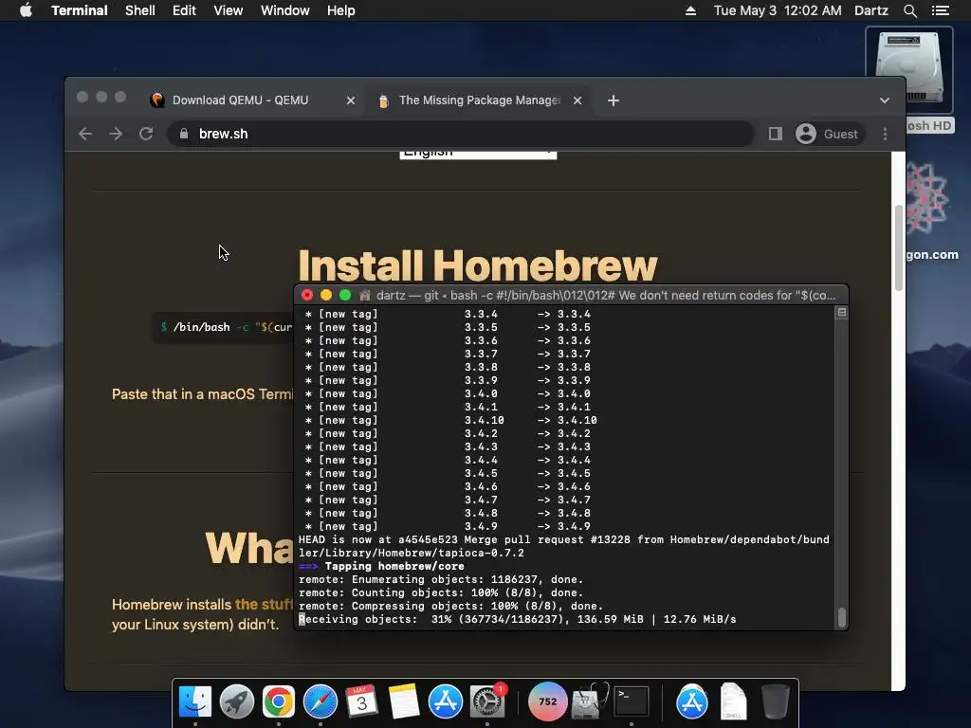Open a new Chrome tab

point(614,100)
